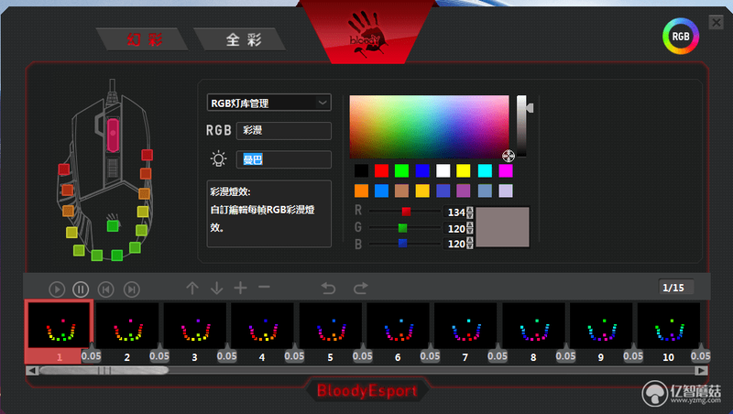Select frame 7 thumbnail
733x414 pixels.
click(x=465, y=325)
